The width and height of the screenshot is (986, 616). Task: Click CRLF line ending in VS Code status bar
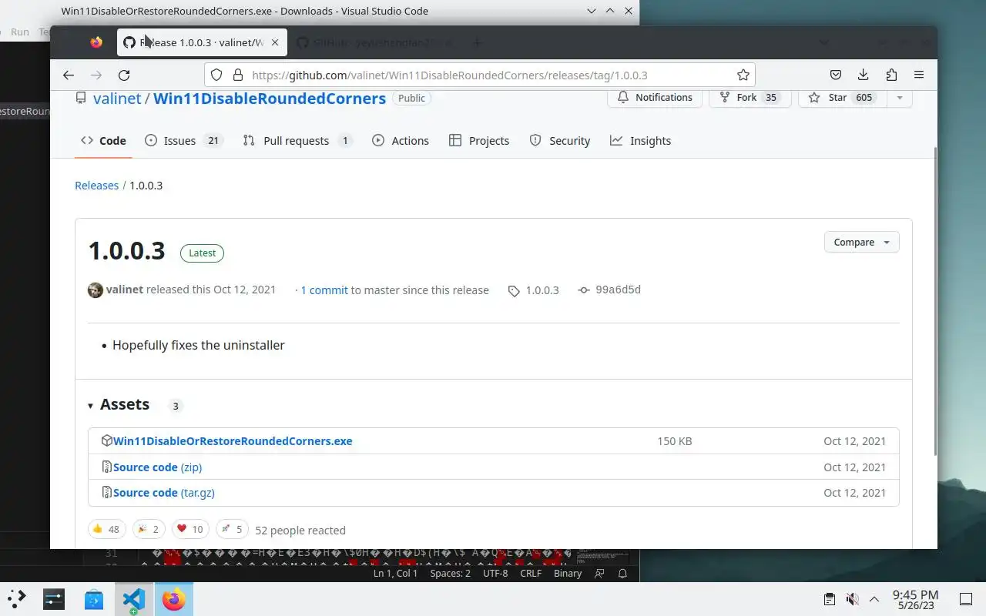(531, 573)
